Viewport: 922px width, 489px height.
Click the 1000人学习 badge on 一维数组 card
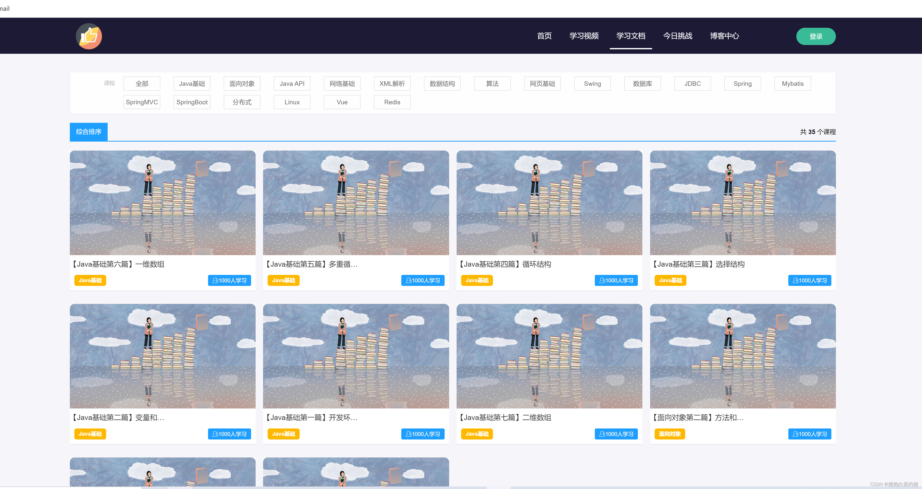229,280
